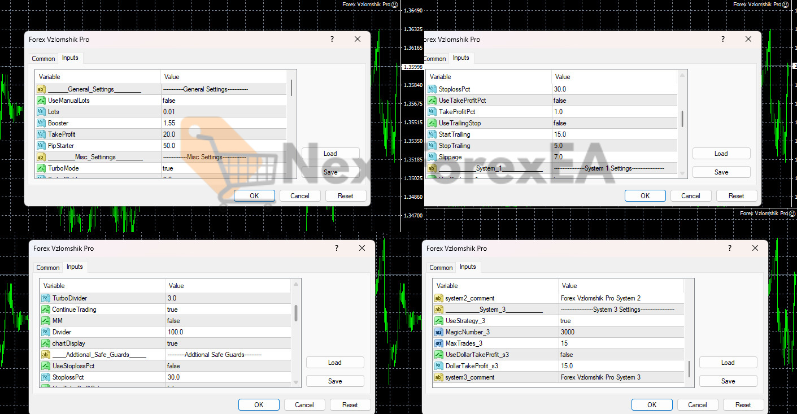Open the UseDollarTakeProfit_s3 value dropdown
Viewport: 797px width, 414px height.
coord(617,354)
